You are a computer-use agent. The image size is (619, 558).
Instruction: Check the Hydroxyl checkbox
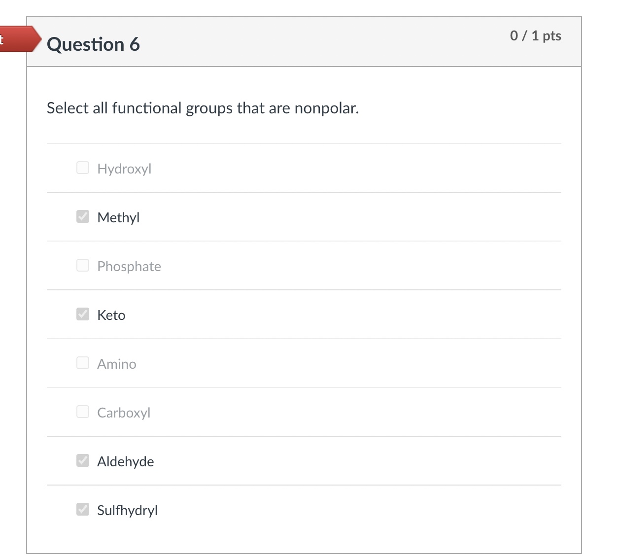(82, 168)
